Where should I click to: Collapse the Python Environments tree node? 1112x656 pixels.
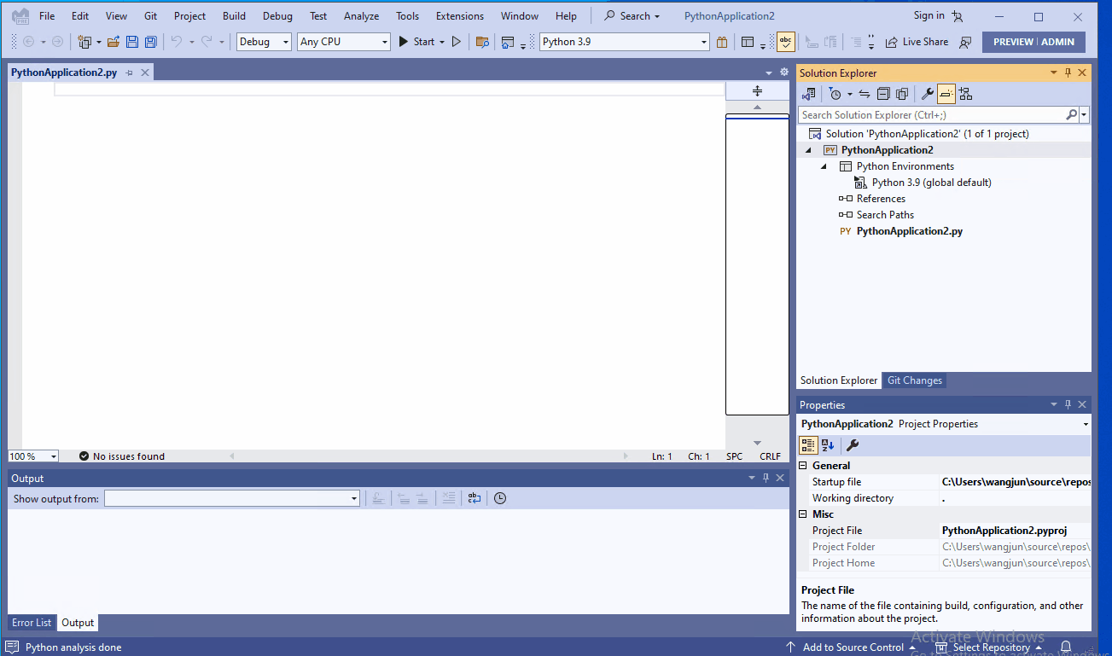coord(823,165)
